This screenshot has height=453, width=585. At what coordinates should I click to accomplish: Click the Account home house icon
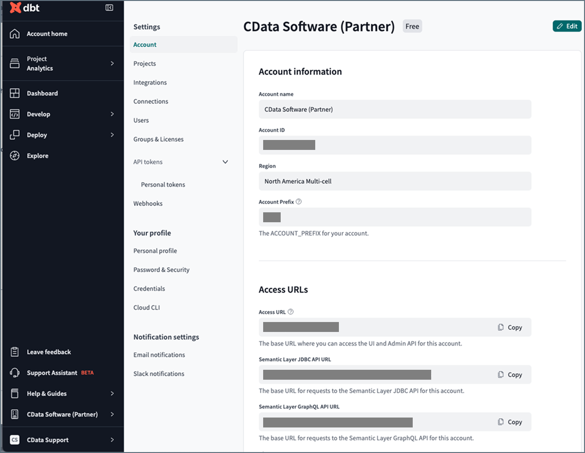15,34
